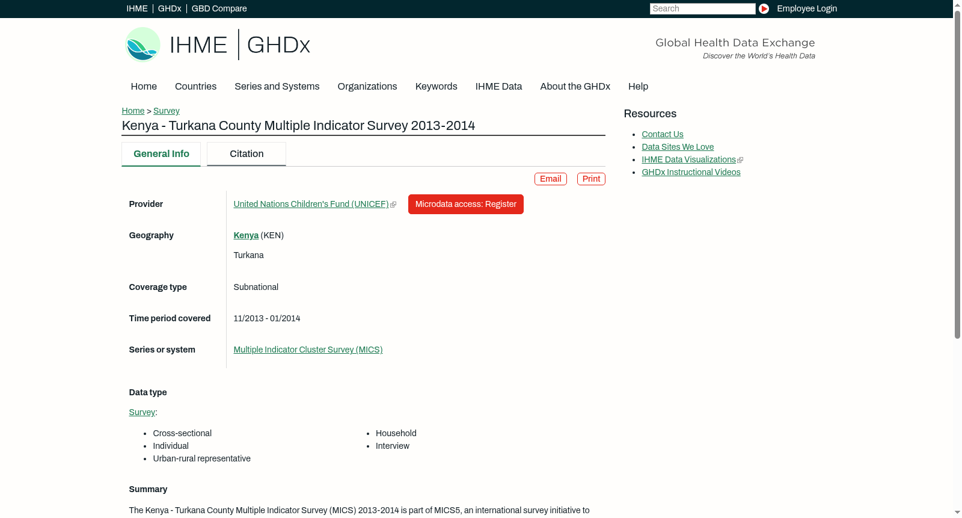962x518 pixels.
Task: Open IHME link in top bar
Action: (x=137, y=8)
